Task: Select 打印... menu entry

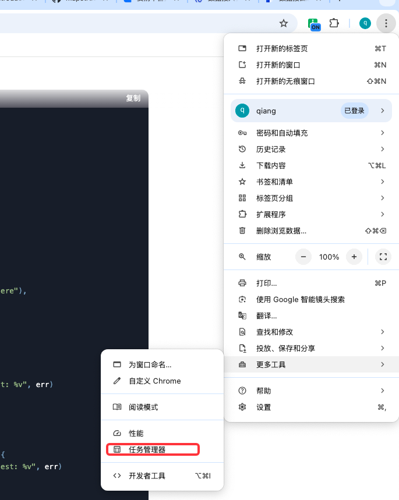Action: [311, 283]
